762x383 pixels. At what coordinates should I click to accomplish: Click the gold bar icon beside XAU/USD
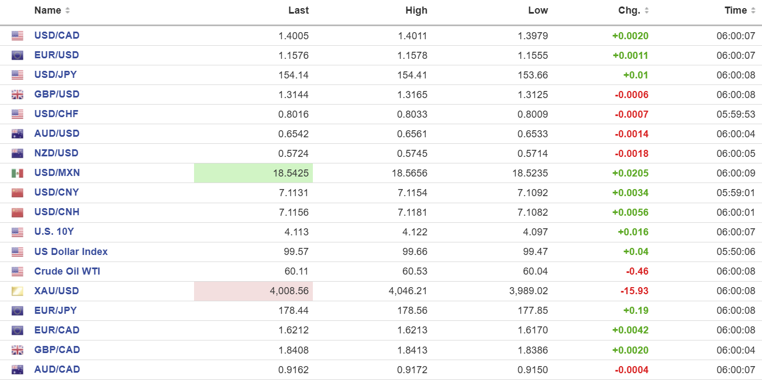coord(17,291)
